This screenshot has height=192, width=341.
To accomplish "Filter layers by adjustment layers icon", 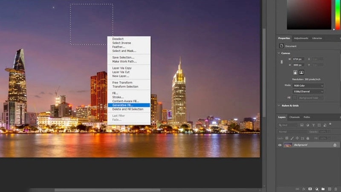I will [x=307, y=125].
